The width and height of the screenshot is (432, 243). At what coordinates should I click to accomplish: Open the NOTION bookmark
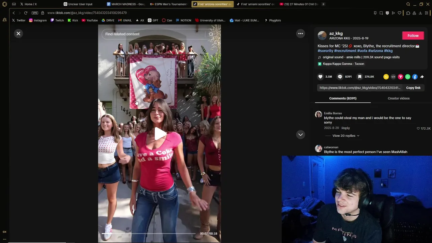(183, 20)
